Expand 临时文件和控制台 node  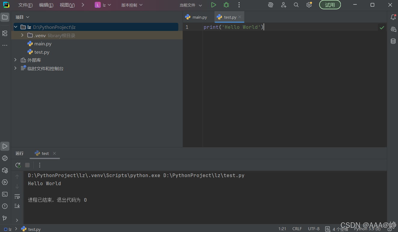point(16,68)
